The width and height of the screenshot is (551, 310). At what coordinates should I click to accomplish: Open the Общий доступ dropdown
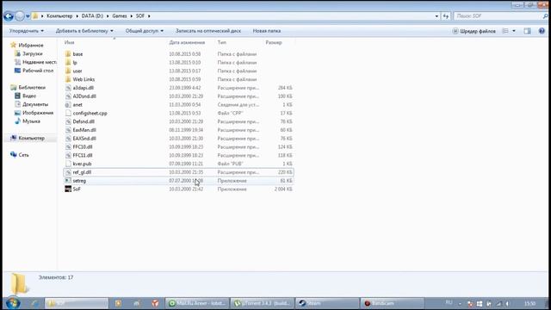coord(145,31)
